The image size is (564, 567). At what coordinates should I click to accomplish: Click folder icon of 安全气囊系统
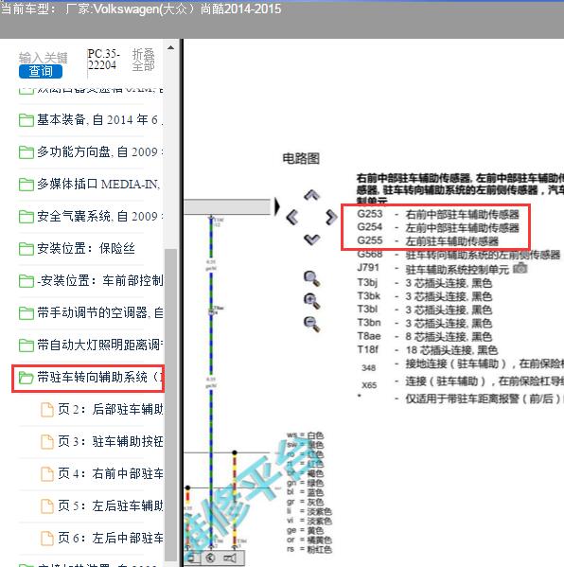pos(26,217)
